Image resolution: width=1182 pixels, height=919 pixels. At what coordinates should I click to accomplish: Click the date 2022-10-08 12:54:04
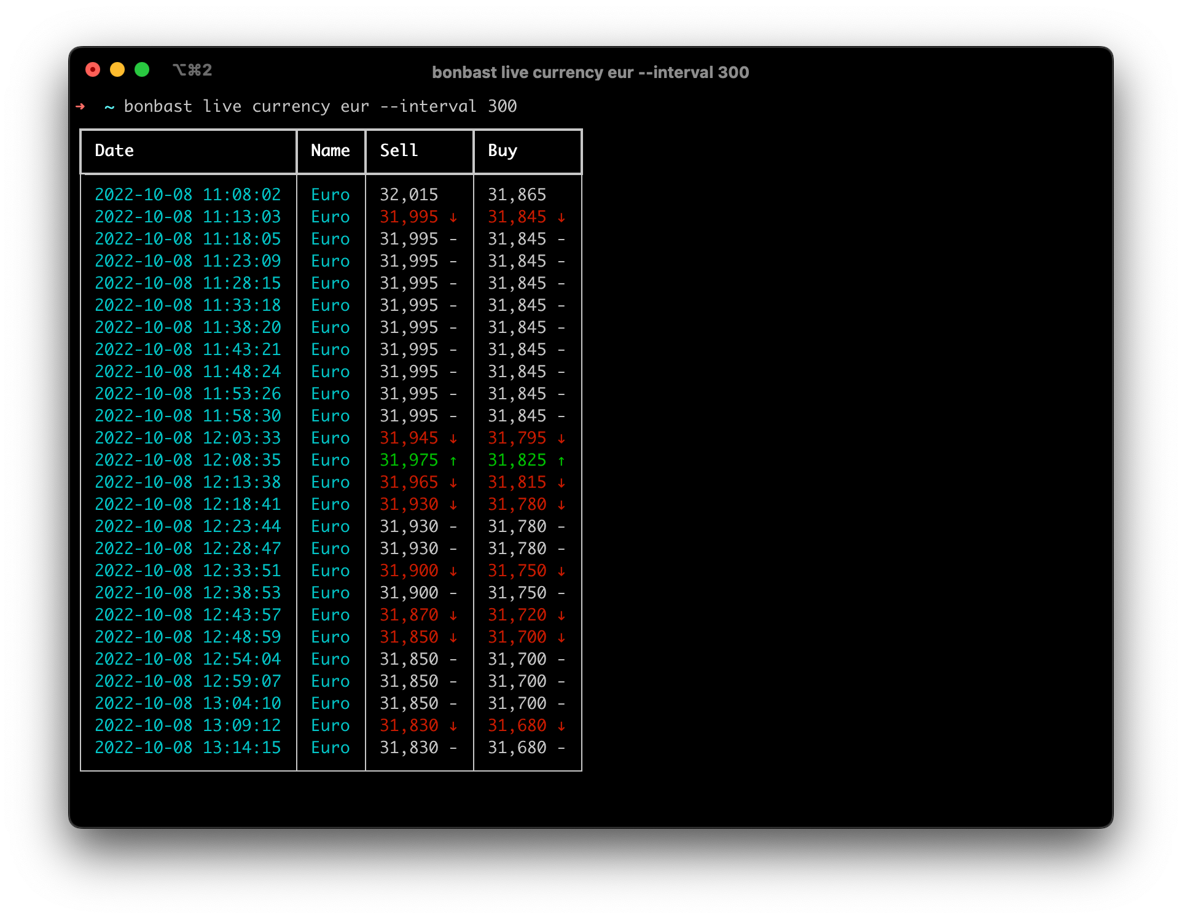pyautogui.click(x=188, y=659)
